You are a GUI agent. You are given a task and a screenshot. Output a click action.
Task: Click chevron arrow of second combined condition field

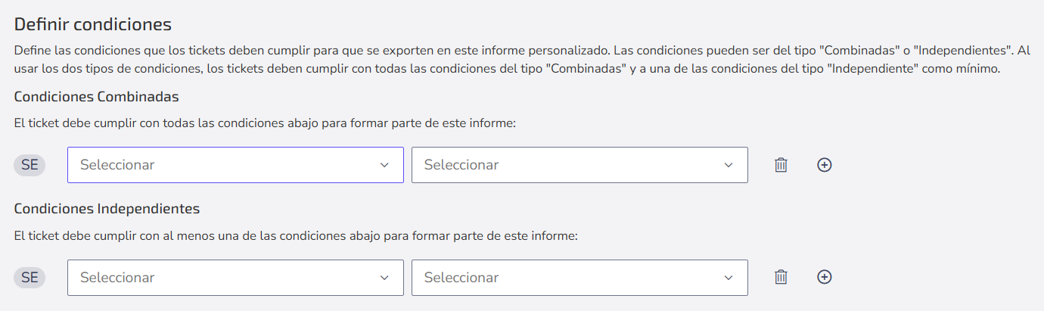[729, 165]
